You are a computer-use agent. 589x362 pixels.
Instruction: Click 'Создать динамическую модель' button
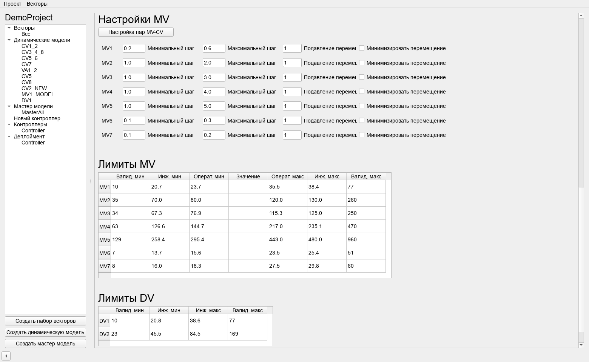tap(45, 332)
